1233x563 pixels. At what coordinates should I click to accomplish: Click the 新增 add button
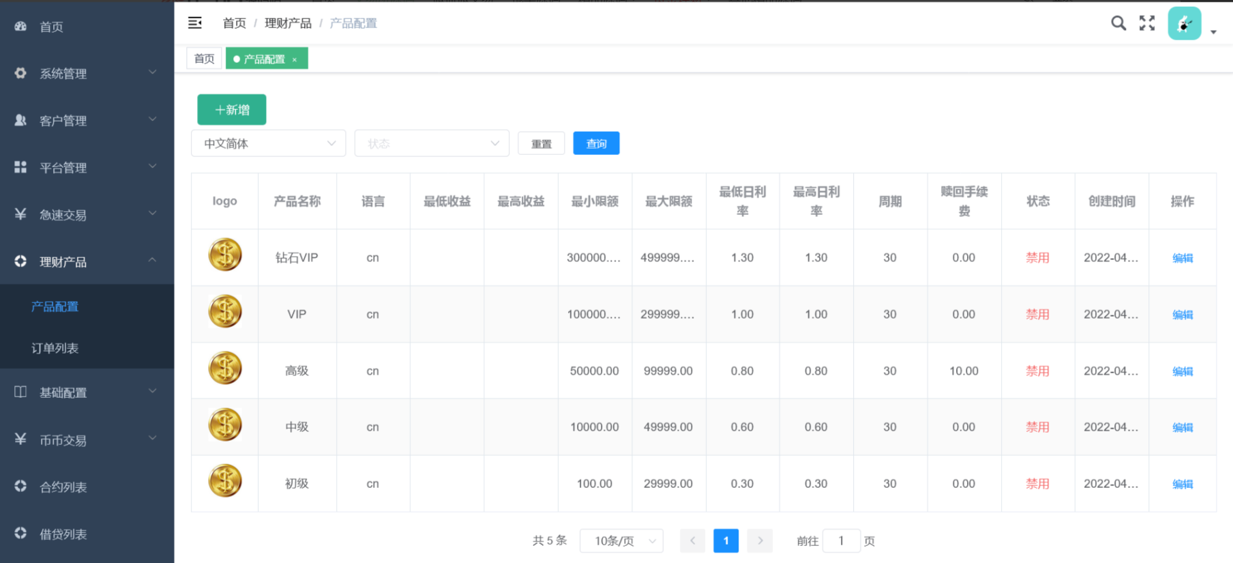point(232,110)
